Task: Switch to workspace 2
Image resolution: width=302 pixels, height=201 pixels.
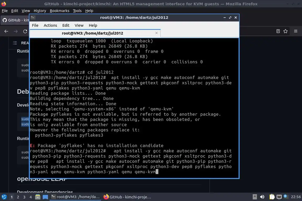Action: (18, 197)
